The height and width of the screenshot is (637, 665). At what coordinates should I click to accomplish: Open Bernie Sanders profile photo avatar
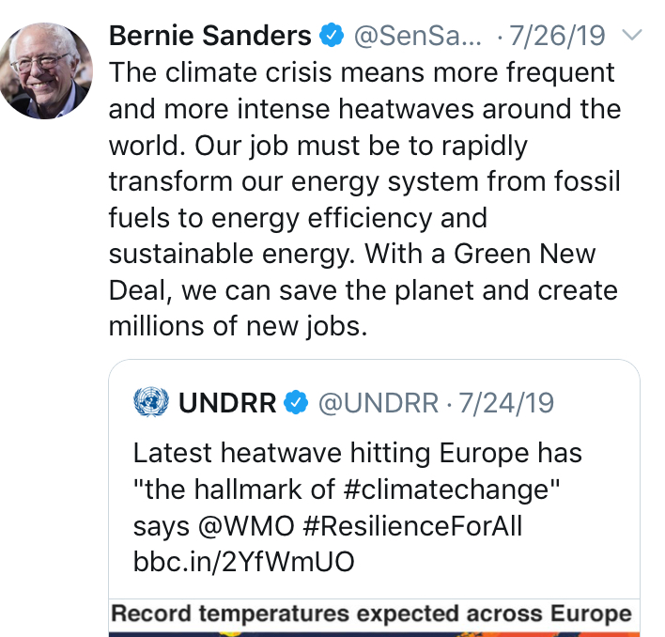click(46, 70)
